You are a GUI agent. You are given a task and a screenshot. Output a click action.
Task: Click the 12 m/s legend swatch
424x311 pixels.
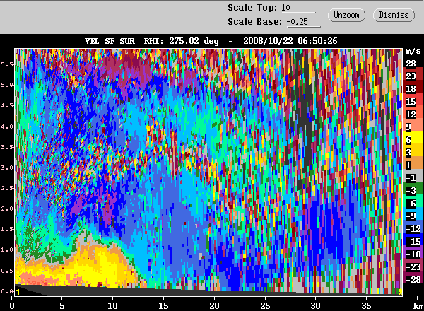pyautogui.click(x=413, y=115)
